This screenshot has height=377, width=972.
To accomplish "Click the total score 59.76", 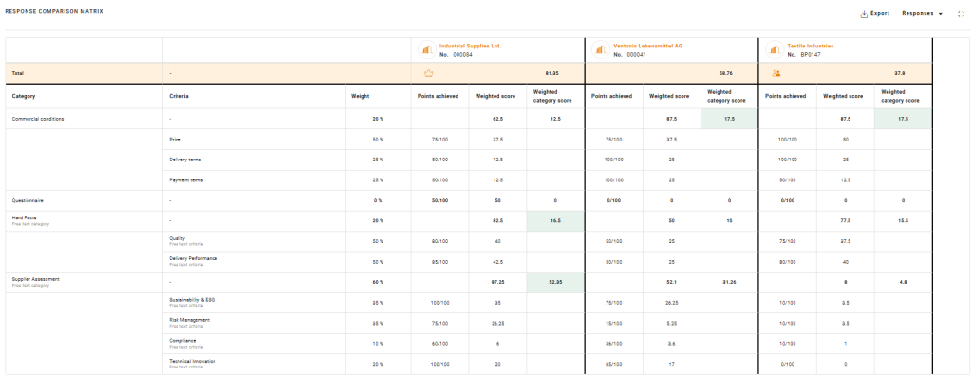I will point(726,73).
